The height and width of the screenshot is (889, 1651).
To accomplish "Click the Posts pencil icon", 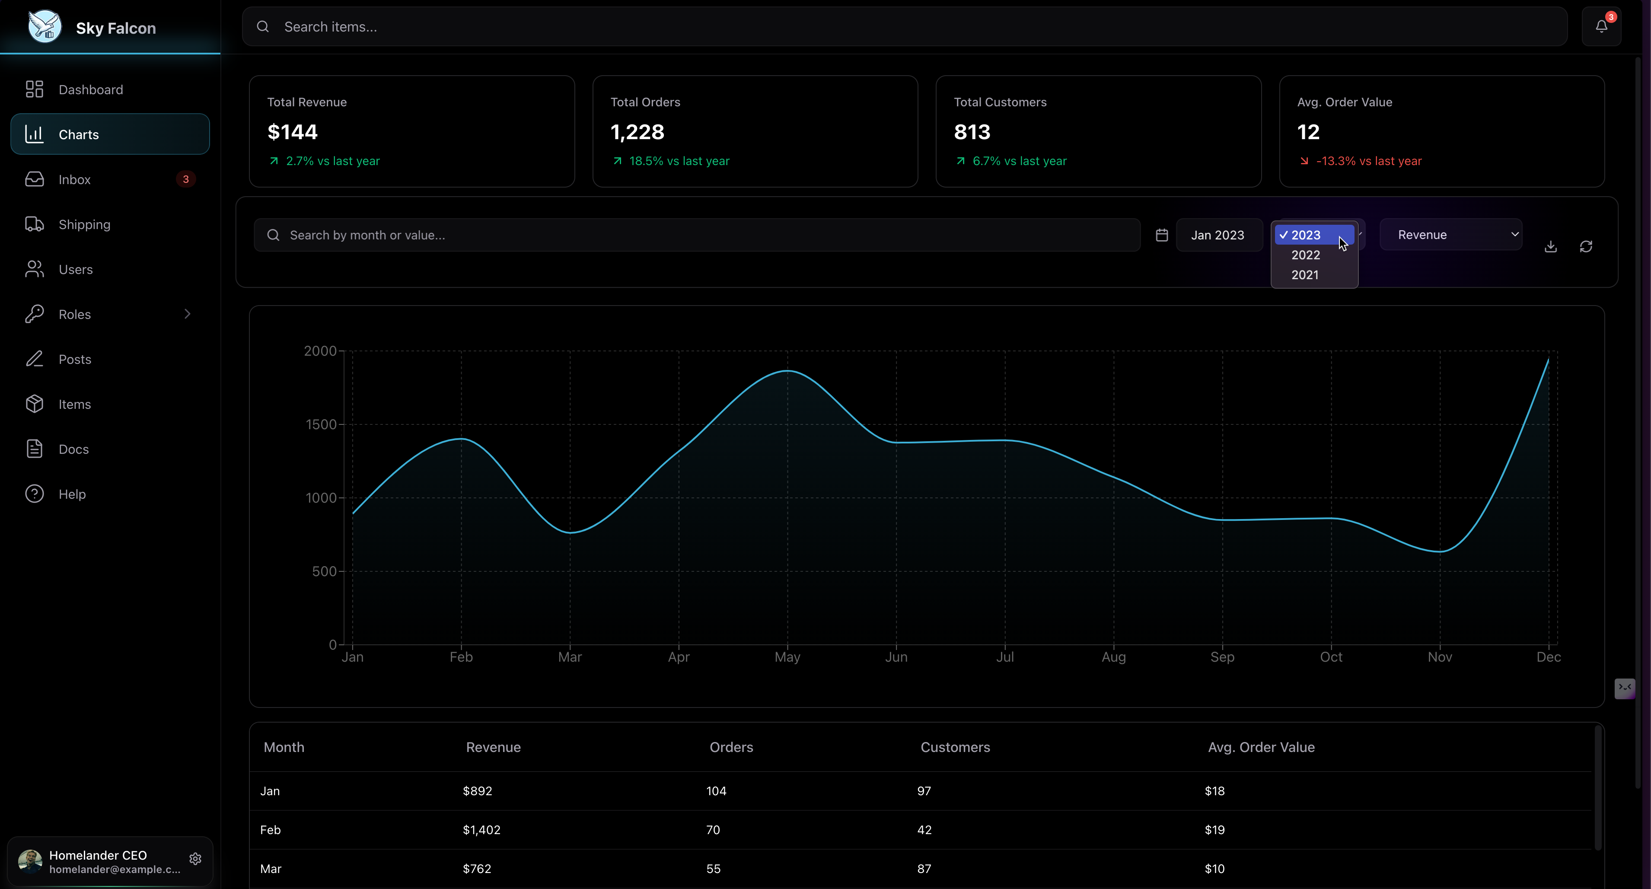I will tap(34, 359).
